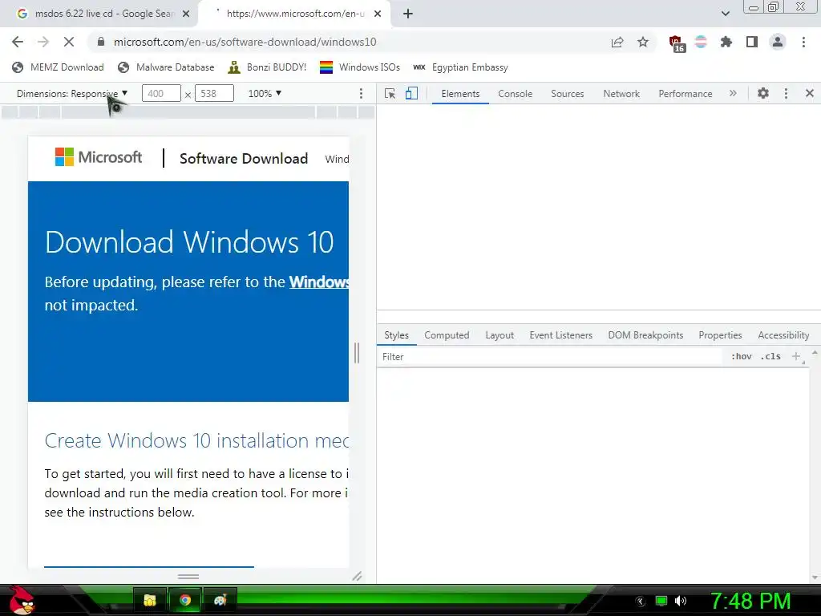Image resolution: width=821 pixels, height=616 pixels.
Task: Close the DevTools panel
Action: [810, 93]
